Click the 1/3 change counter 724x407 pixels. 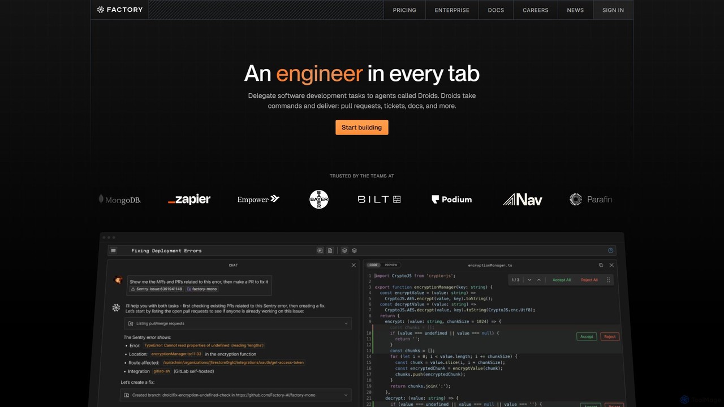point(515,280)
